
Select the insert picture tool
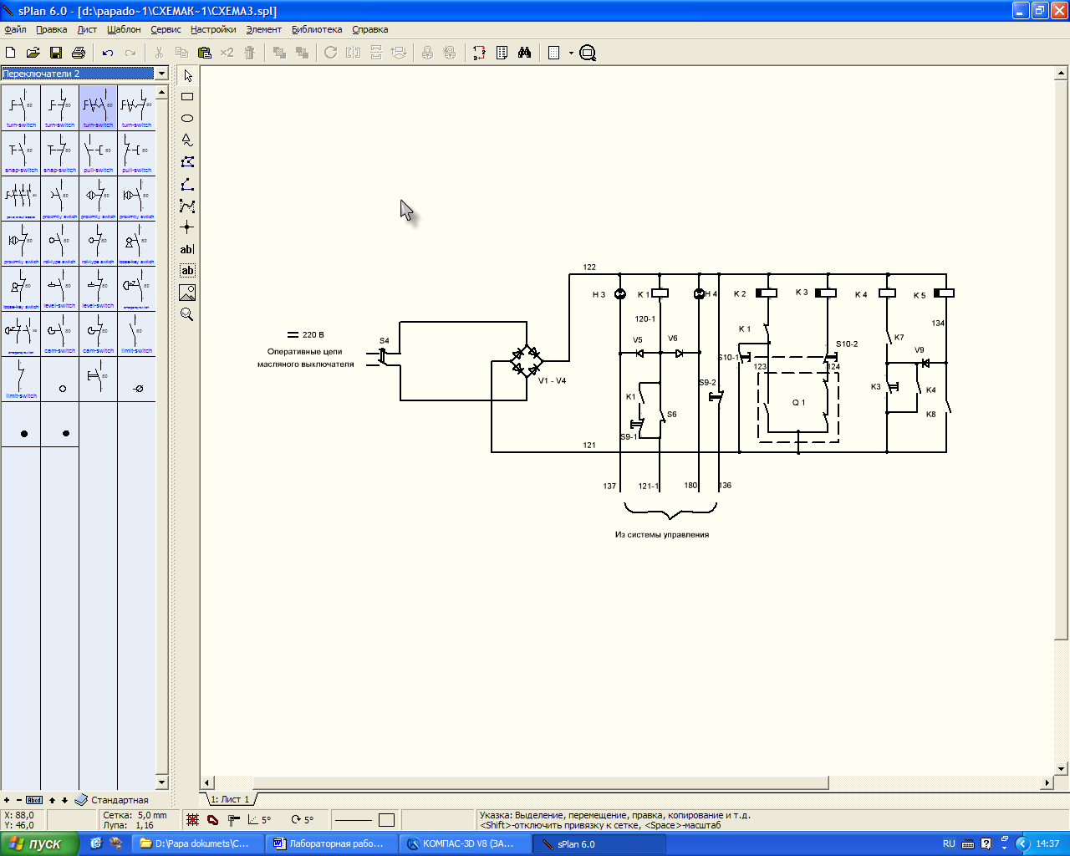pyautogui.click(x=187, y=293)
